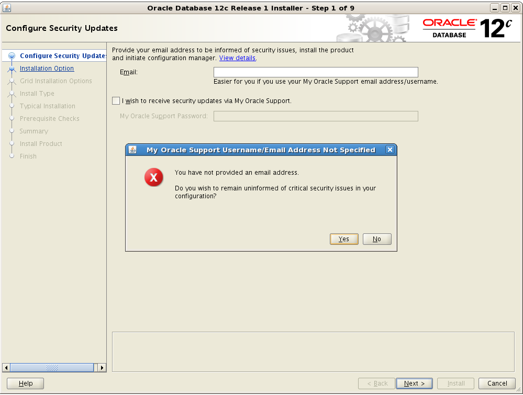Click the right arrow of the sidebar scrollbar
This screenshot has width=523, height=395.
pos(102,368)
